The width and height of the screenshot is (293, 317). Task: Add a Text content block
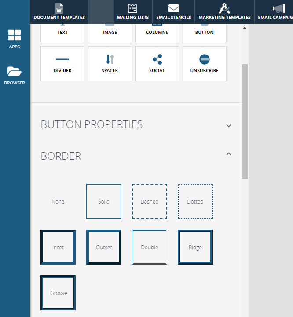coord(62,33)
